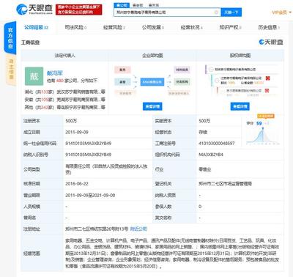Open the 附近公司 link beside address
Screen dimensions: 293x277
point(138,229)
